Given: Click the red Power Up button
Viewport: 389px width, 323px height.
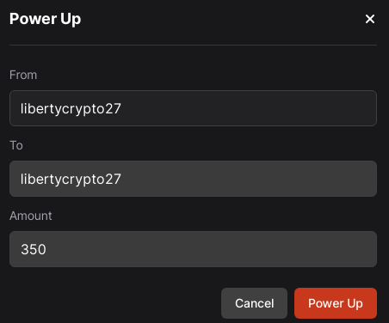Looking at the screenshot, I should (336, 303).
